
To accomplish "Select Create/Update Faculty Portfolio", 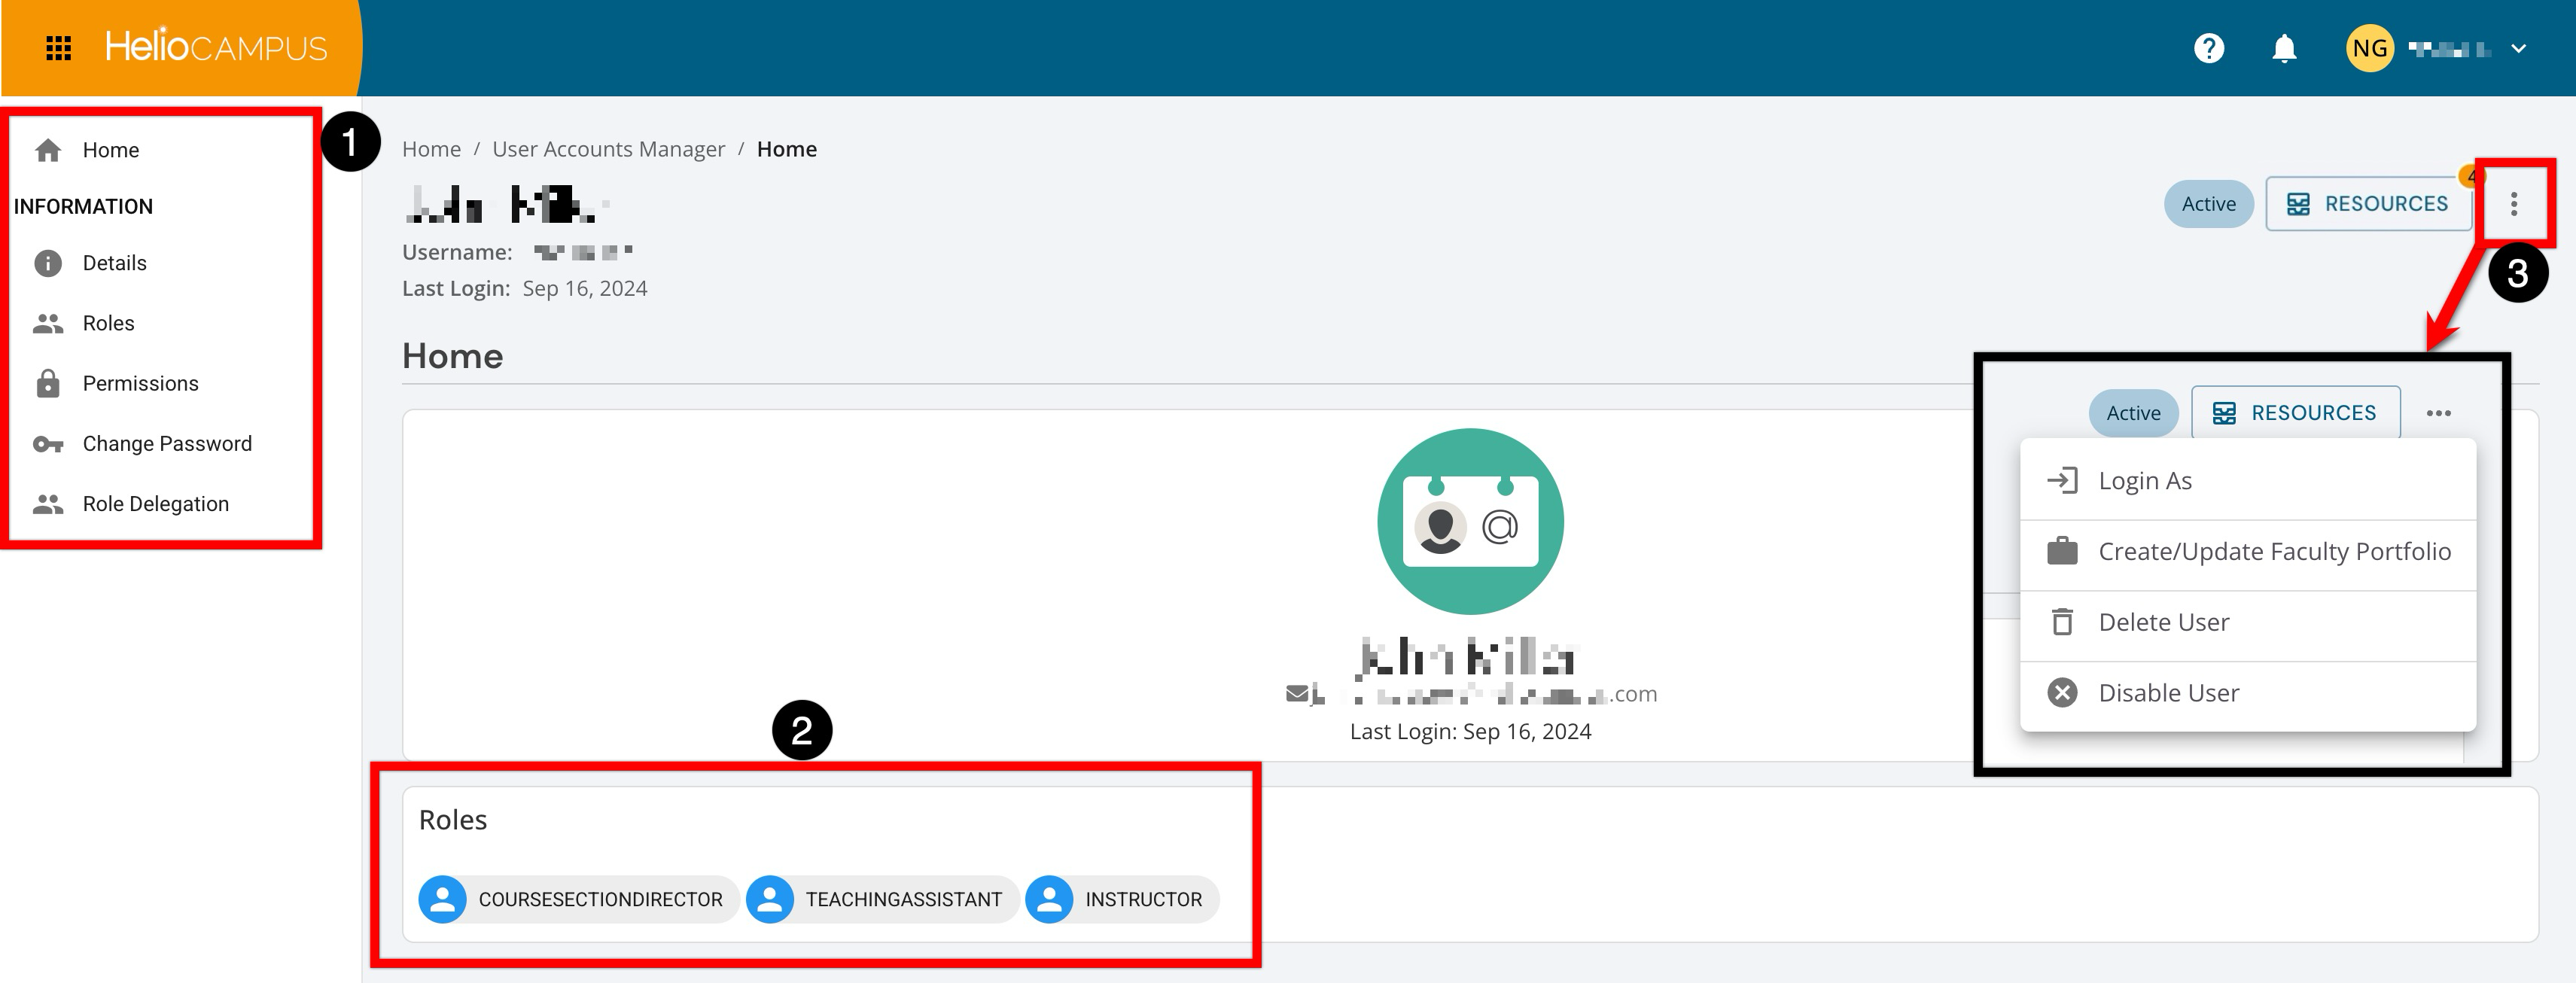I will coord(2247,552).
